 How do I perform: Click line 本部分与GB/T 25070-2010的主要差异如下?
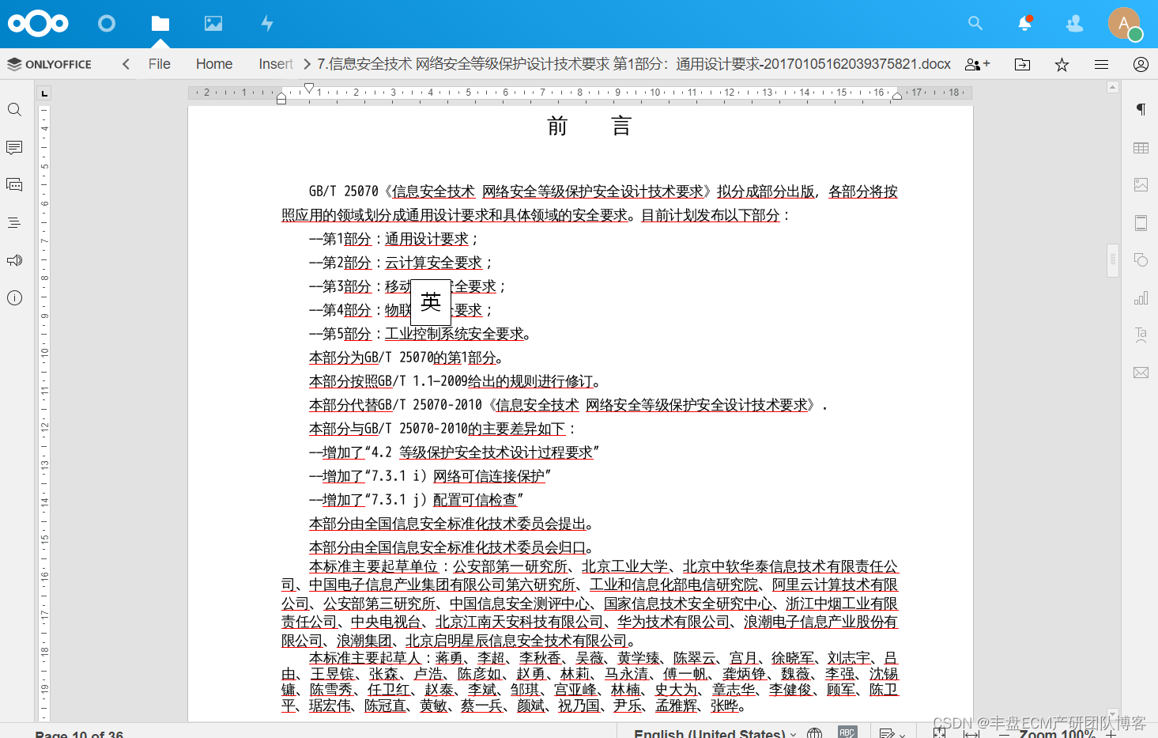point(442,429)
